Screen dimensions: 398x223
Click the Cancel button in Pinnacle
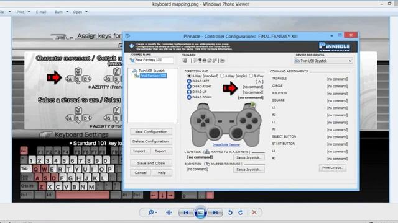pos(141,173)
